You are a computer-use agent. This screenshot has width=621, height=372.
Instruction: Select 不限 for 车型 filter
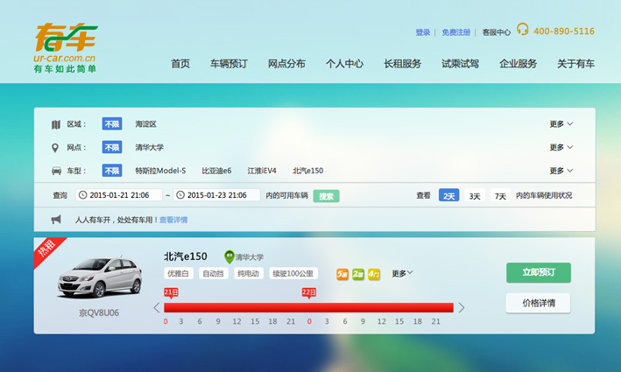click(x=112, y=171)
